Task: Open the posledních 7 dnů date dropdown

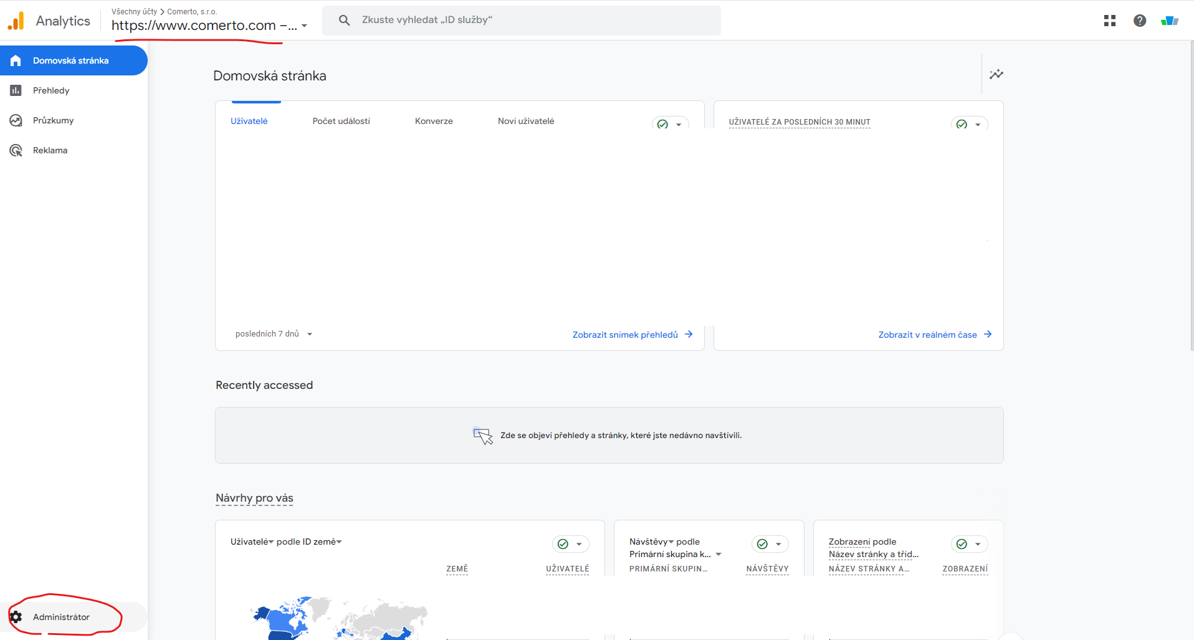Action: click(x=274, y=334)
